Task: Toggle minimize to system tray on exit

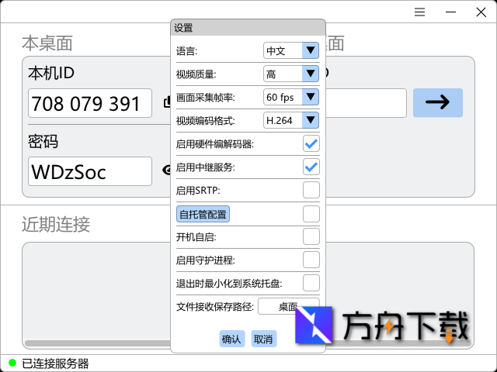Action: pyautogui.click(x=311, y=283)
